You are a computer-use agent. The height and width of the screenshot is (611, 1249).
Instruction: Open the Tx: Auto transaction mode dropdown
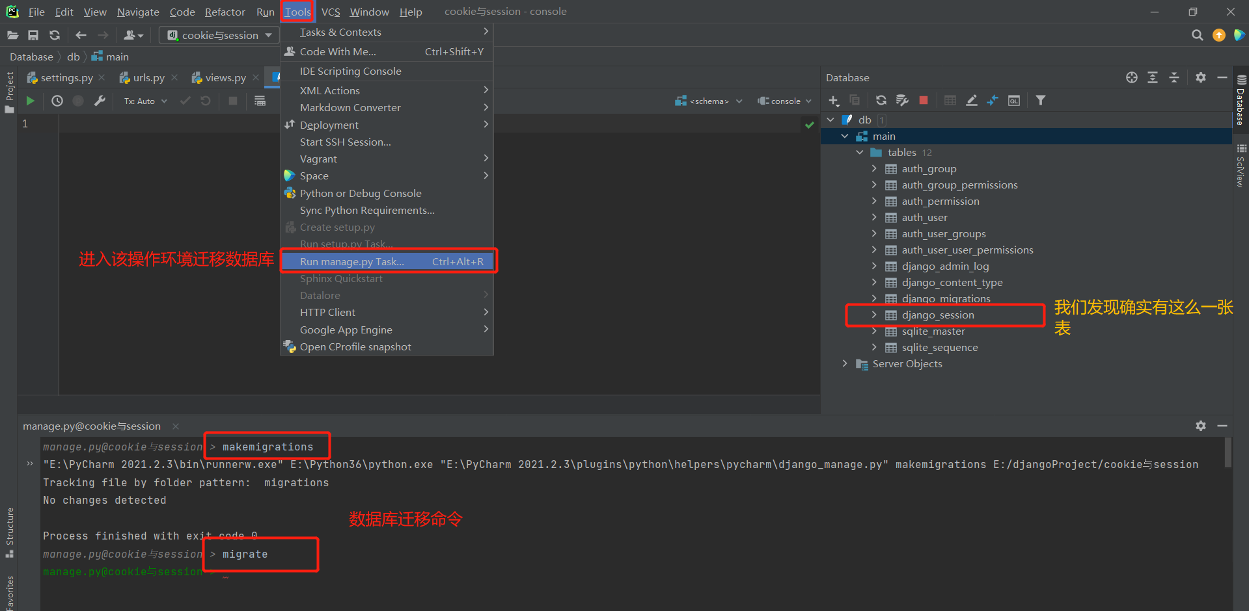point(146,101)
